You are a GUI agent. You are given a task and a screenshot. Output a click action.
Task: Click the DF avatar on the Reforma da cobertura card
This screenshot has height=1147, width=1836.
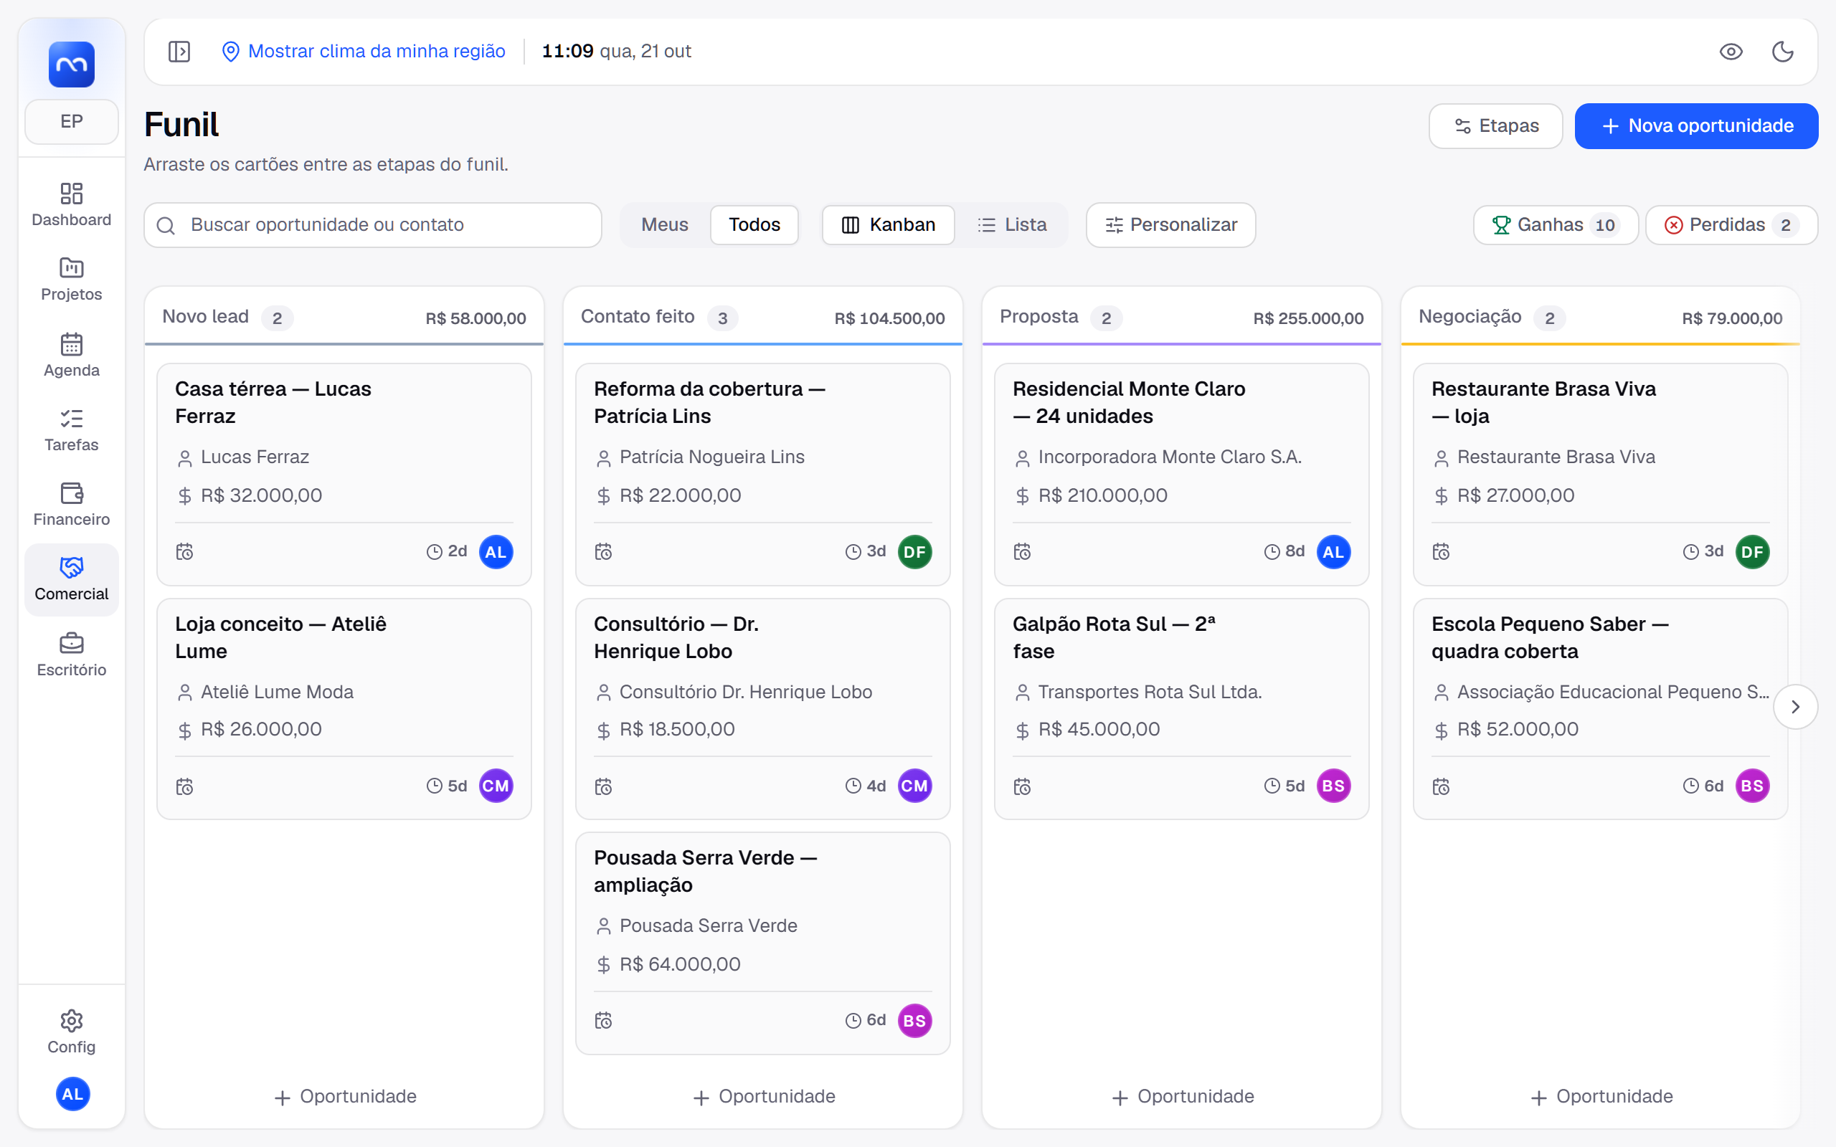click(915, 551)
